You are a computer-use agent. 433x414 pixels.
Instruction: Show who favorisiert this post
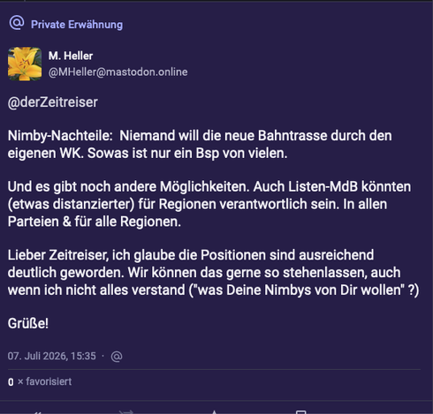click(x=40, y=381)
